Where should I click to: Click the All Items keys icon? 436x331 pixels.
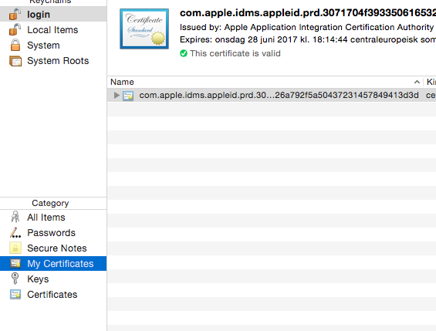pos(15,217)
